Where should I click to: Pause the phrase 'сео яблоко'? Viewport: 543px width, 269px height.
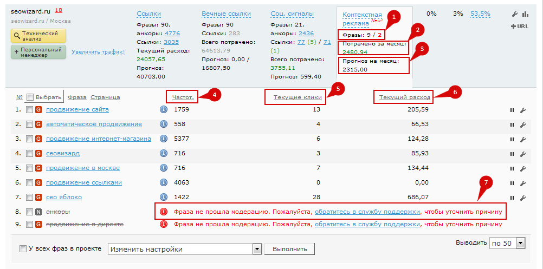click(x=512, y=198)
